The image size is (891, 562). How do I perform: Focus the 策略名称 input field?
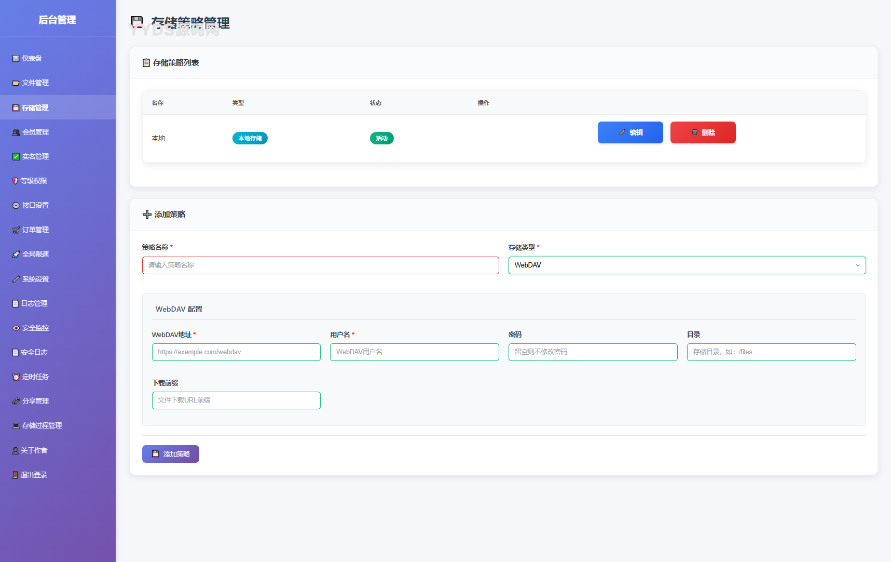[320, 265]
